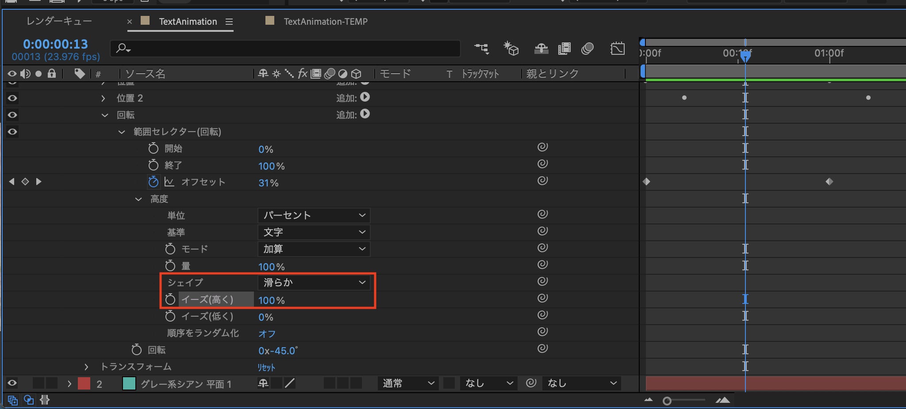Image resolution: width=906 pixels, height=409 pixels.
Task: Toggle shy switch on layer 2
Action: [263, 383]
